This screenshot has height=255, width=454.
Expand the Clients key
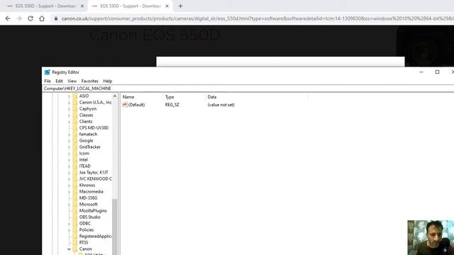(x=69, y=122)
